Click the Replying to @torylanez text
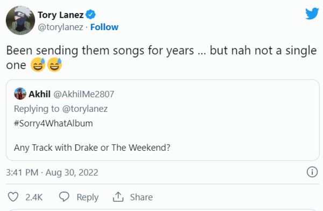This screenshot has width=323, height=211. pos(61,109)
